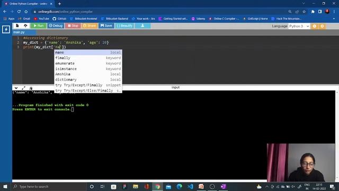The image size is (339, 191).
Task: Select the Online Python Compiler browser tab
Action: point(28,4)
